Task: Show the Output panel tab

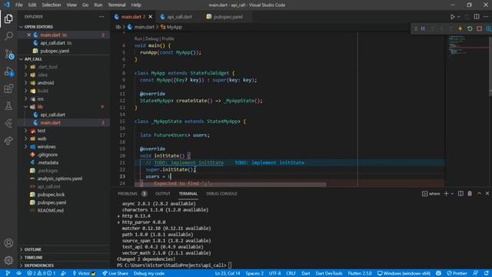Action: pyautogui.click(x=162, y=194)
